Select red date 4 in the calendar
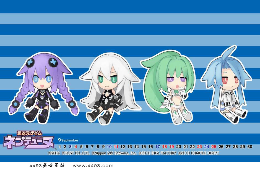This screenshot has height=169, width=260. pos(76,147)
